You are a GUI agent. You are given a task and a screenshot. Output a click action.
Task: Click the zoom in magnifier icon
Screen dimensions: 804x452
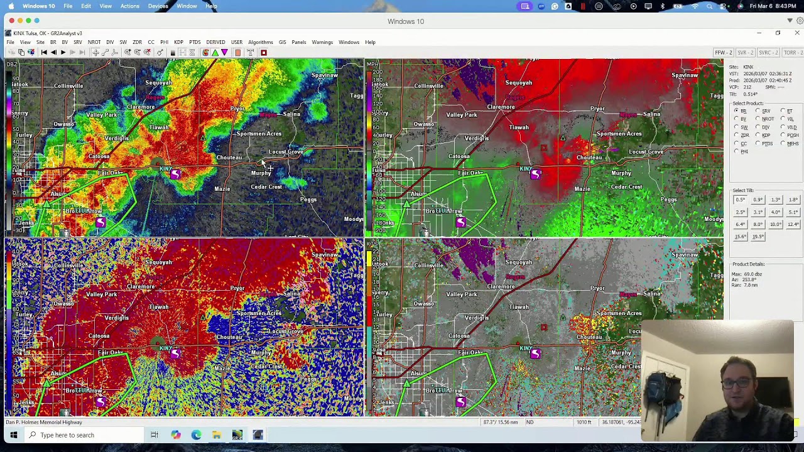(128, 53)
